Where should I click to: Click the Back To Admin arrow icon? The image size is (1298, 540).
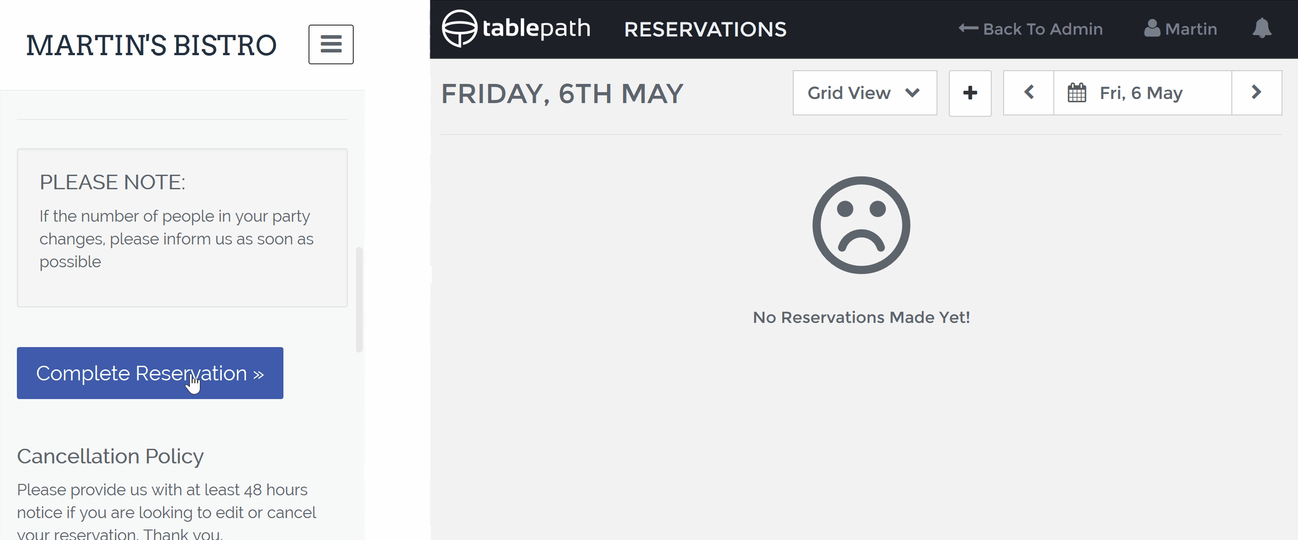[x=968, y=29]
